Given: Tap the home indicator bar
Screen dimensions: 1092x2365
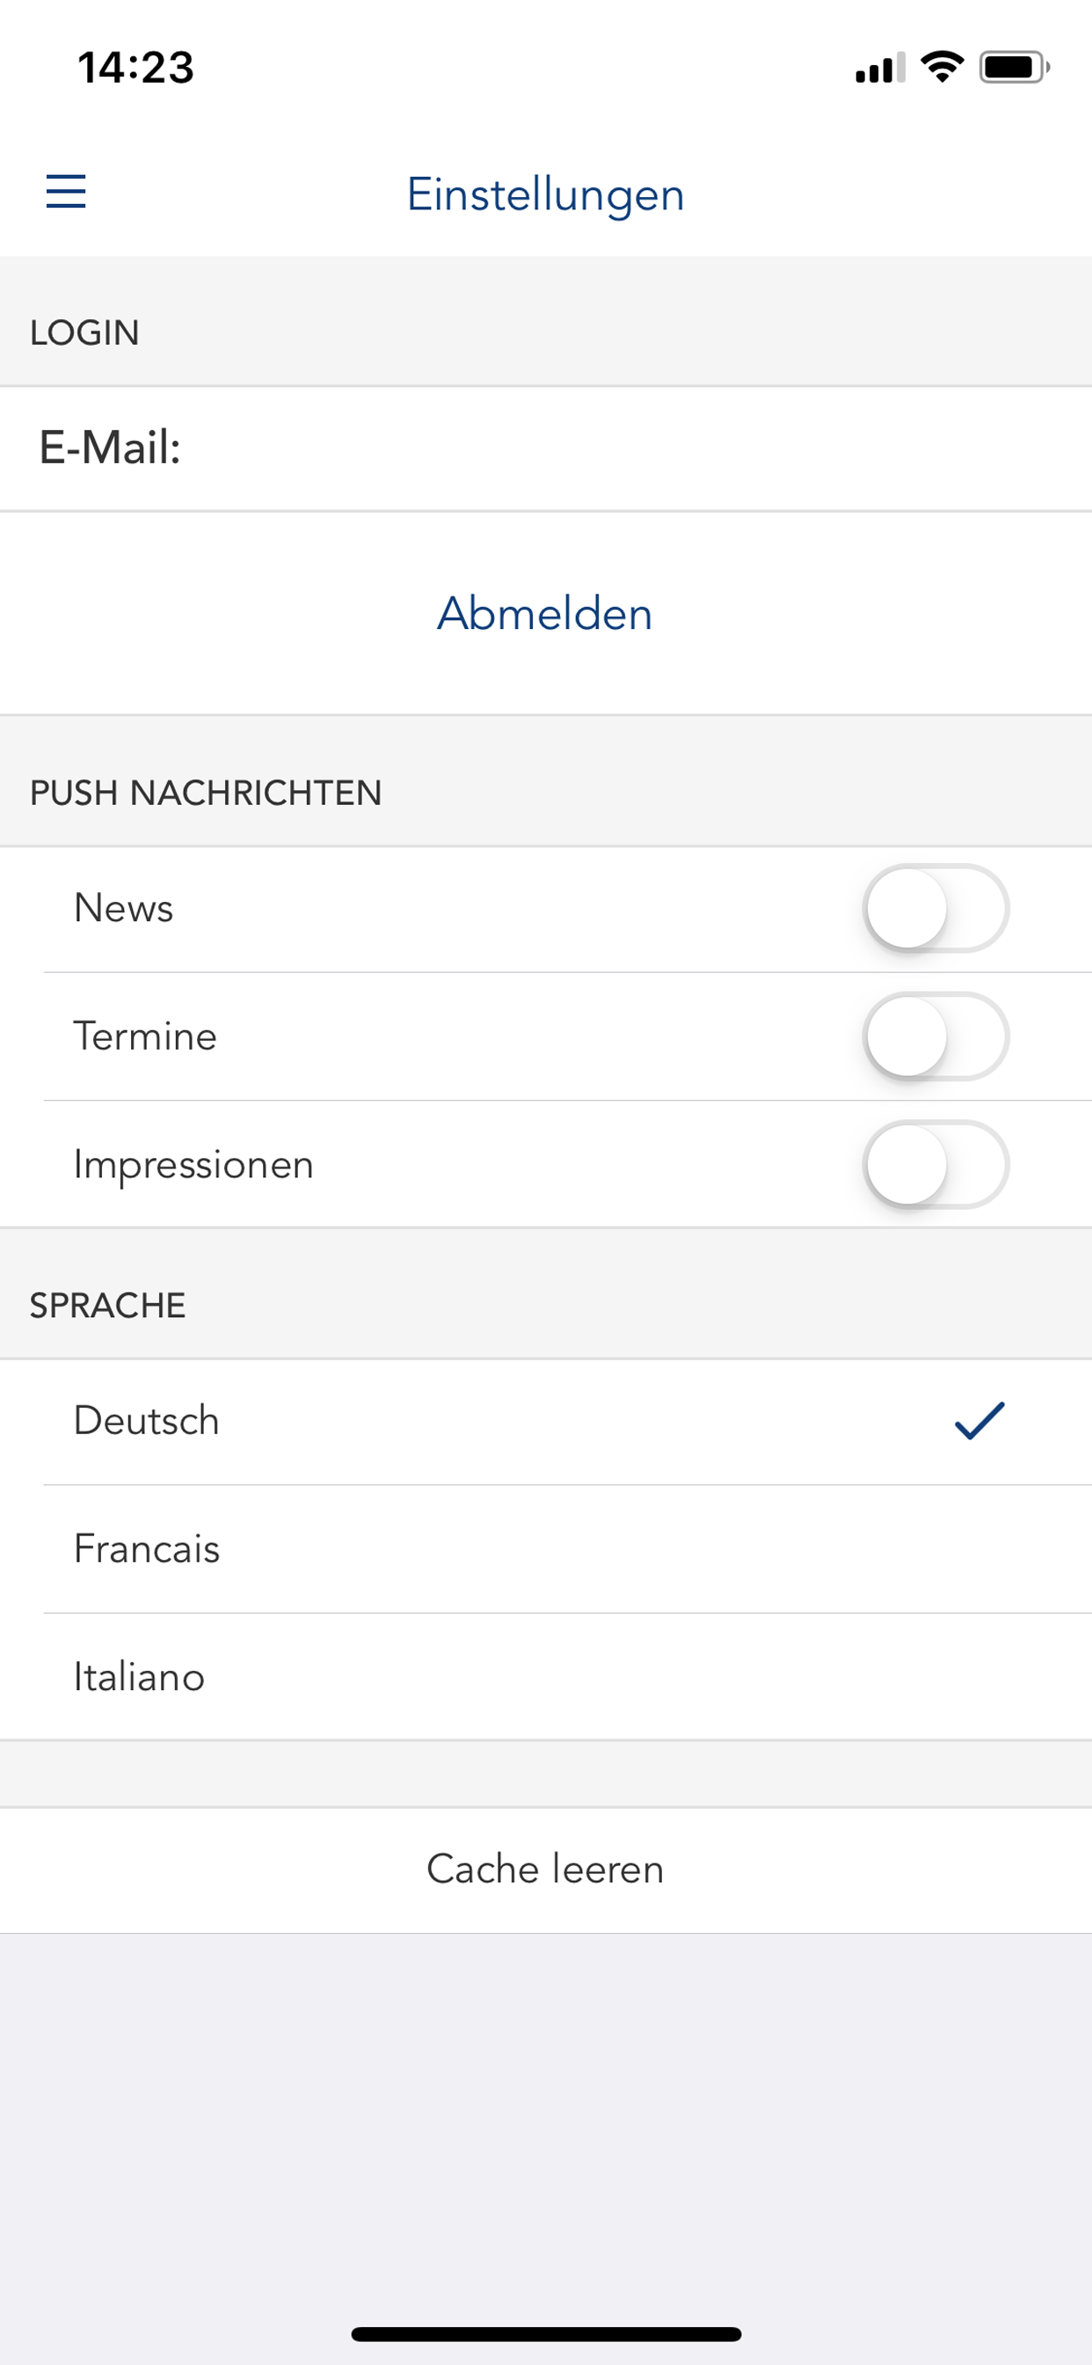Looking at the screenshot, I should (546, 2334).
